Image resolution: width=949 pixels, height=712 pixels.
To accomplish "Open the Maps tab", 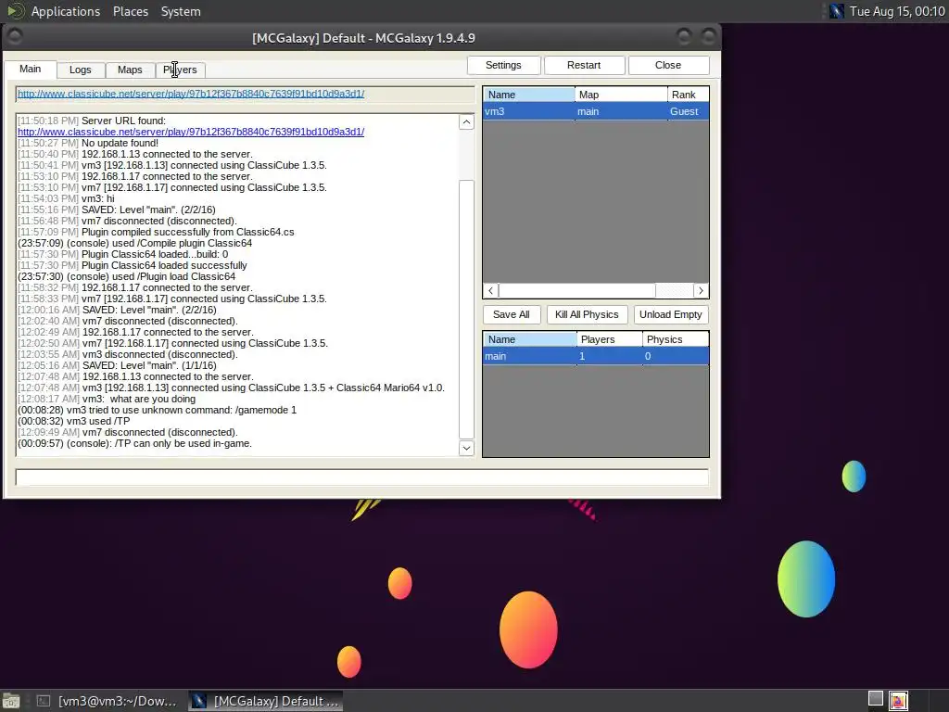I will click(130, 70).
